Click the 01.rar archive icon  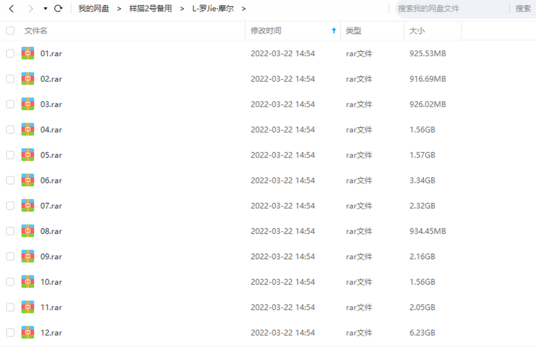coord(27,54)
